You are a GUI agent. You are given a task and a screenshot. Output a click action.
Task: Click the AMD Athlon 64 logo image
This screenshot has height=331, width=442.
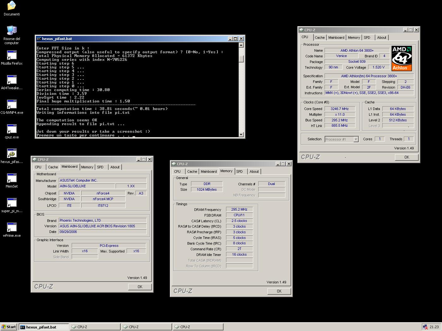tap(402, 58)
